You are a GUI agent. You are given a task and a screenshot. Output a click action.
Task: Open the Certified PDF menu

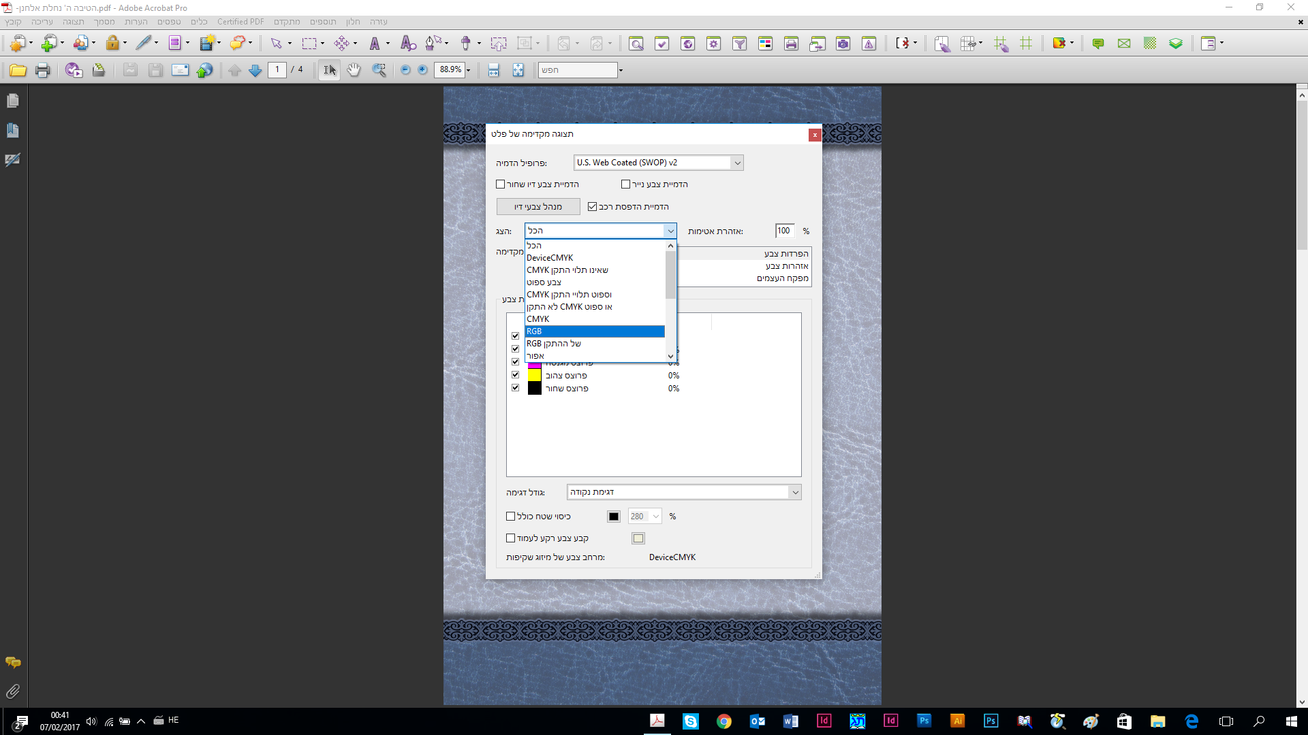240,22
